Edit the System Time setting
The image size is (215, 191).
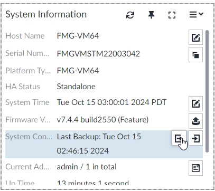click(x=195, y=103)
